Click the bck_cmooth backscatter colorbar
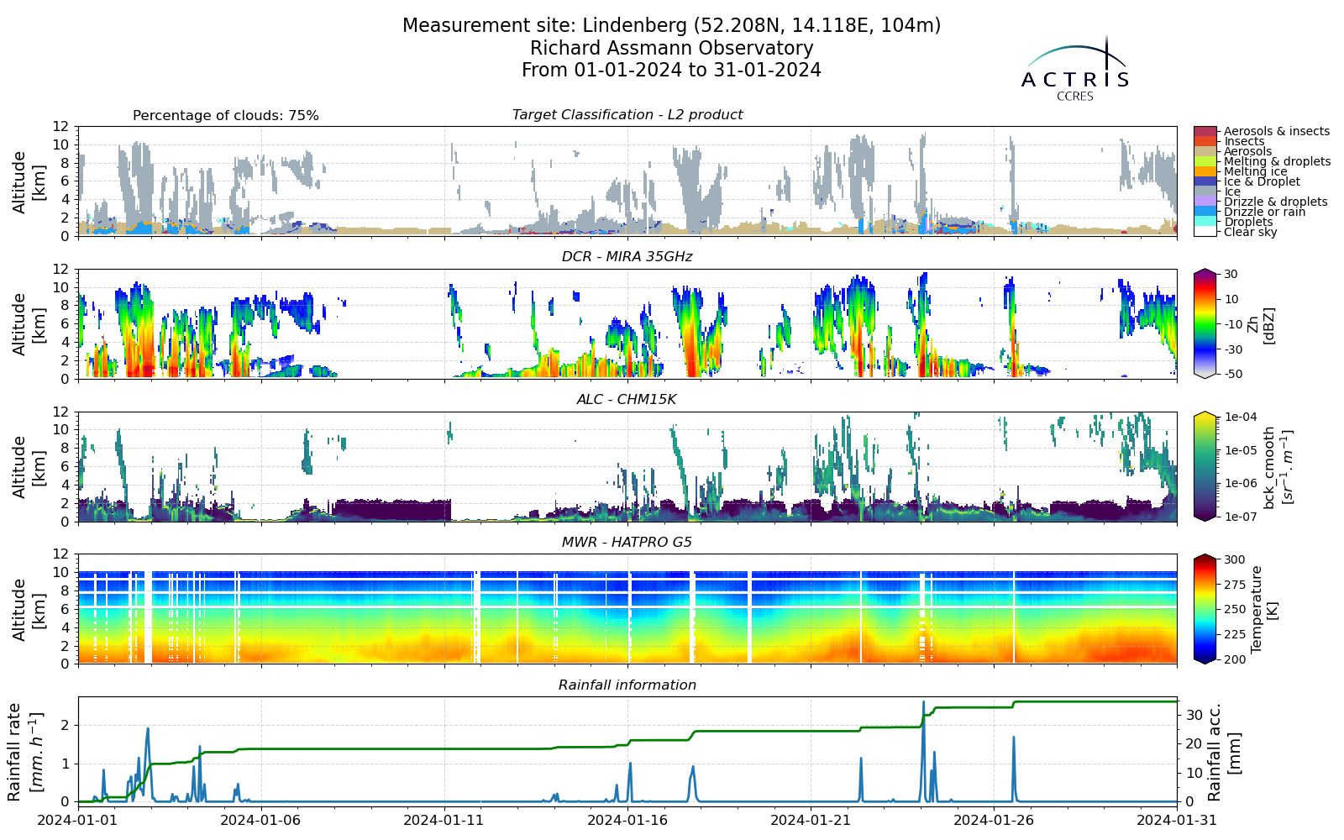1344x840 pixels. [x=1205, y=466]
